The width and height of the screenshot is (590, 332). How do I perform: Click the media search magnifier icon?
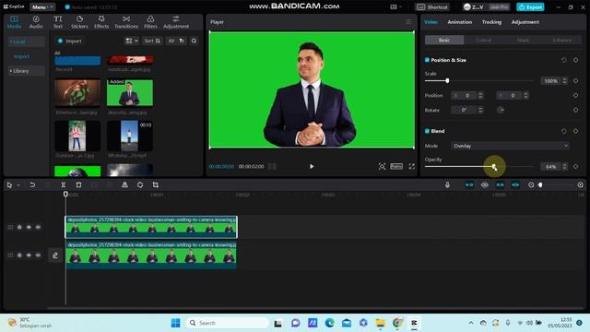coord(194,41)
